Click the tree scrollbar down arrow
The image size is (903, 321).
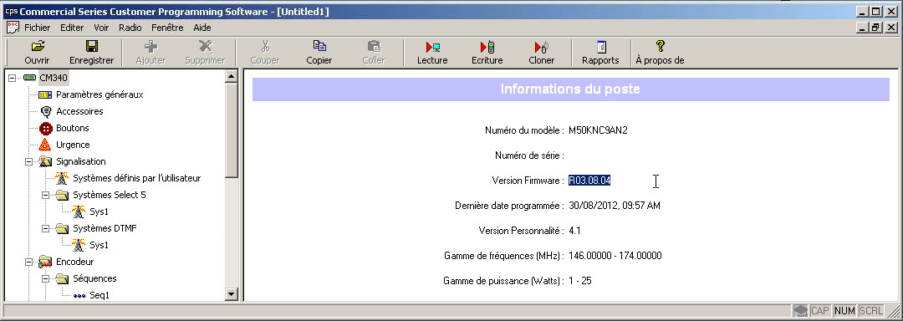click(231, 294)
